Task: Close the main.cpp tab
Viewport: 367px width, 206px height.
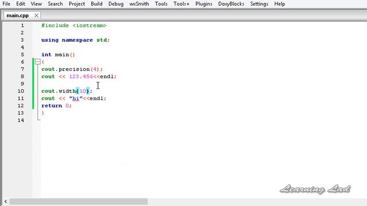Action: [36, 15]
